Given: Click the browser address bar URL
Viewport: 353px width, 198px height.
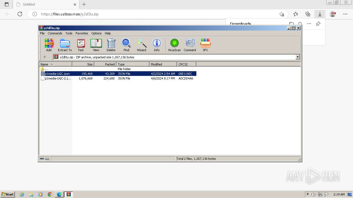Looking at the screenshot, I should tap(70, 14).
